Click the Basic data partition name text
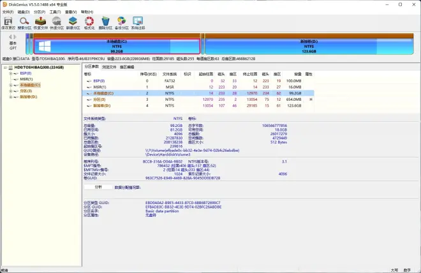Screen dimensions: 421x273 162,211
